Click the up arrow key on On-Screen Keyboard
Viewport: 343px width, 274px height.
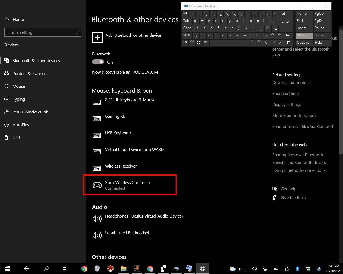[273, 35]
